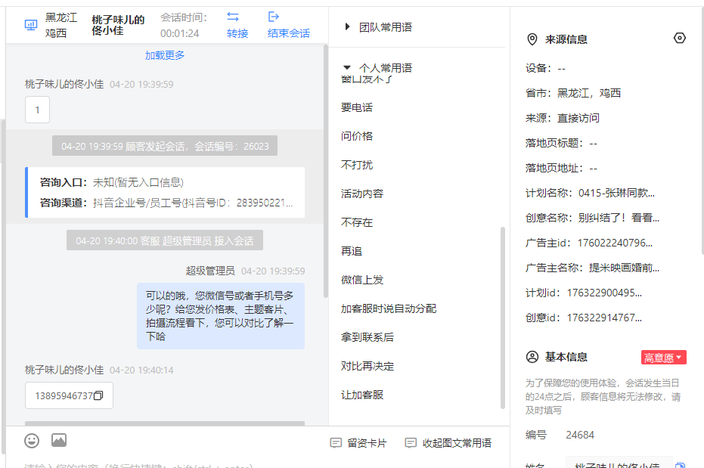Click the 创意名称 别纠结了 value
The width and height of the screenshot is (704, 468).
pos(619,218)
